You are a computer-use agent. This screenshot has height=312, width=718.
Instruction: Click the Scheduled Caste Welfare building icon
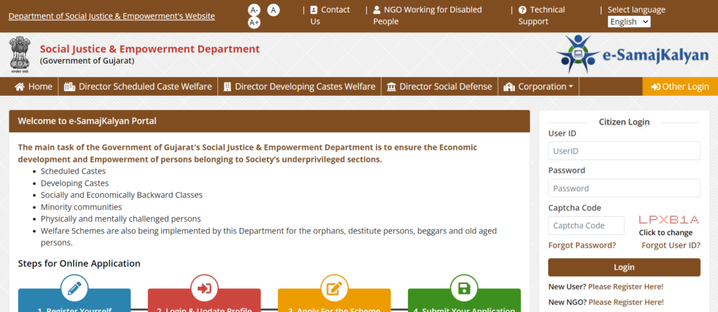69,87
